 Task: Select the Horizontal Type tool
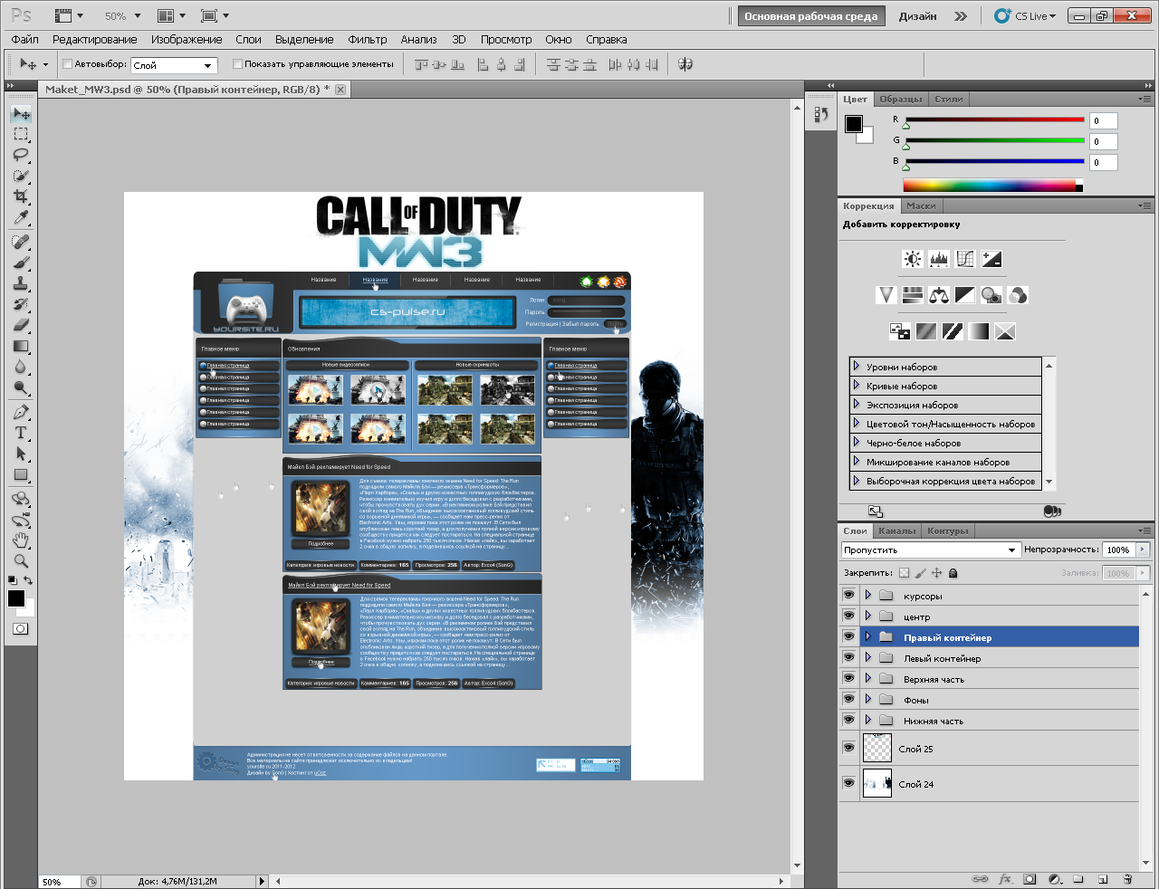pos(21,434)
